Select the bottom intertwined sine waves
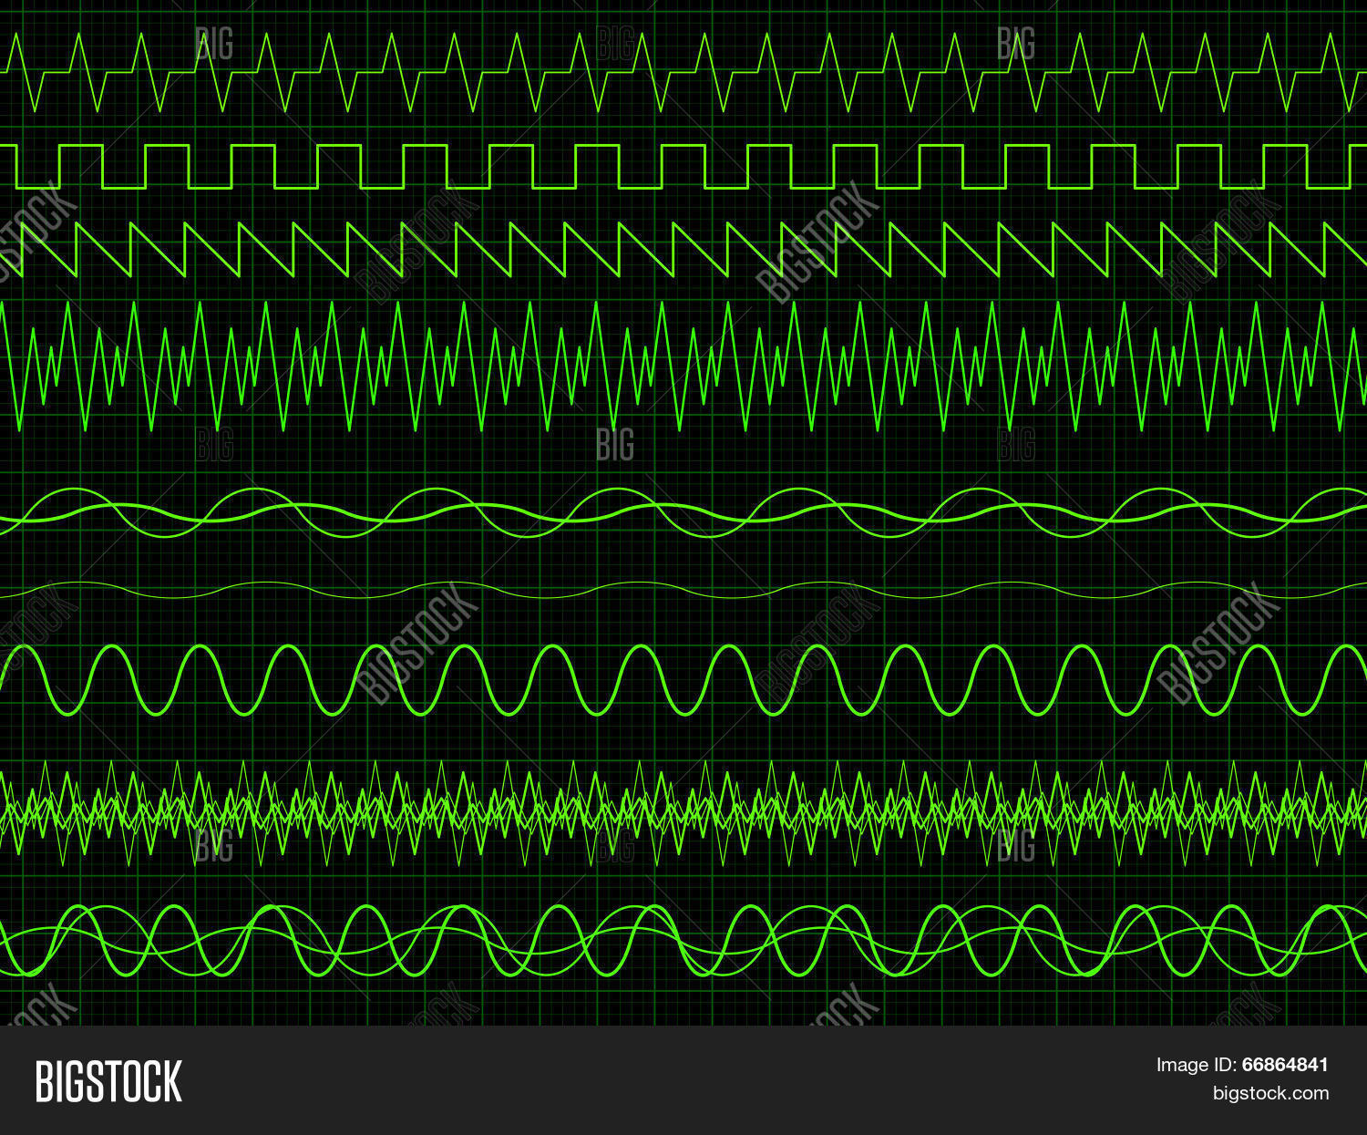Image resolution: width=1367 pixels, height=1135 pixels. [x=683, y=940]
